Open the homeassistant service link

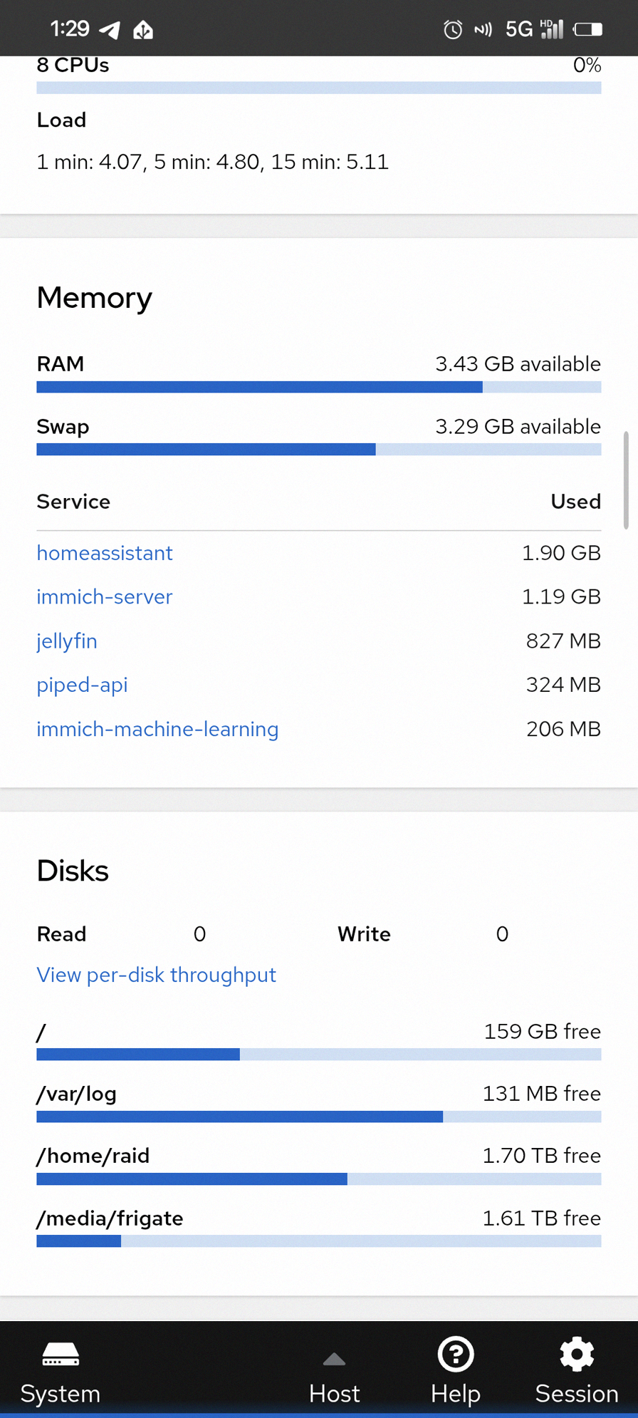pyautogui.click(x=105, y=553)
